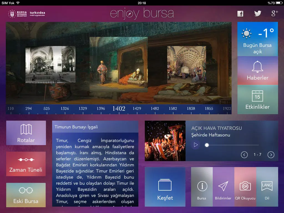The image size is (284, 213).
Task: Select year 1855 on timeline
Action: click(x=209, y=108)
